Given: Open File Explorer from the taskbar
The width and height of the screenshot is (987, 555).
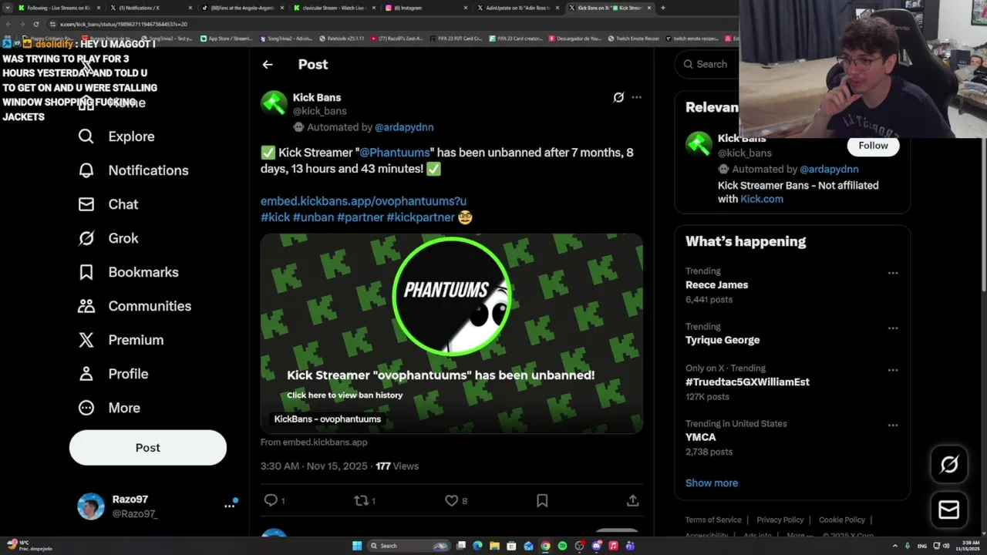Looking at the screenshot, I should (494, 546).
